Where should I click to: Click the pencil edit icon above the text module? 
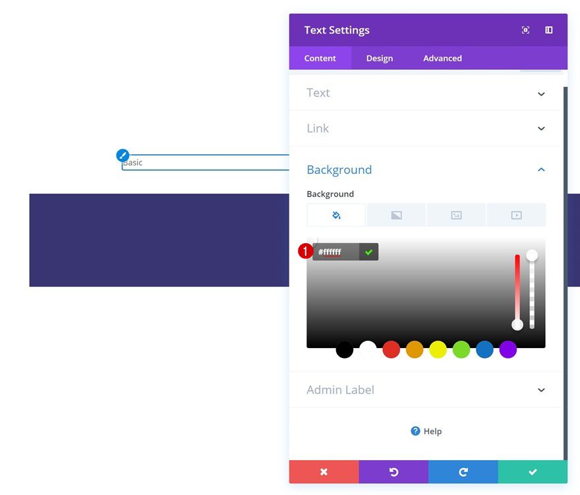(x=123, y=155)
